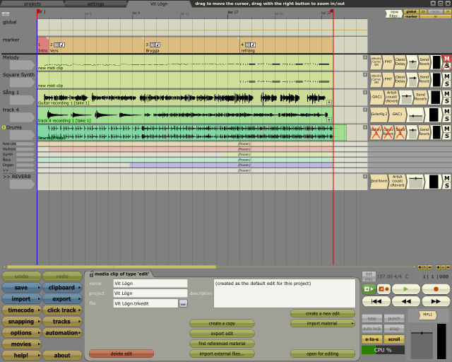This screenshot has width=452, height=362.
Task: Toggle the punch button
Action: tap(394, 318)
